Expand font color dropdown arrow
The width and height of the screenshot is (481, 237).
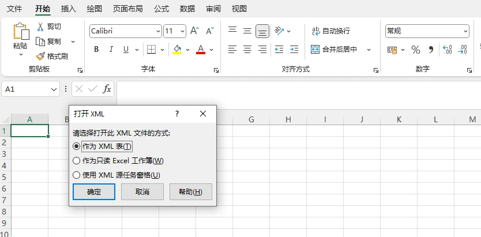[x=211, y=50]
